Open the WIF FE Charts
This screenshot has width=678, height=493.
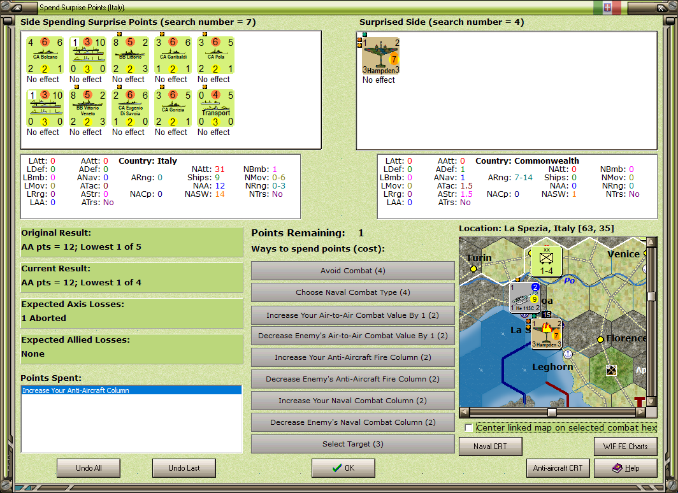[x=626, y=447]
